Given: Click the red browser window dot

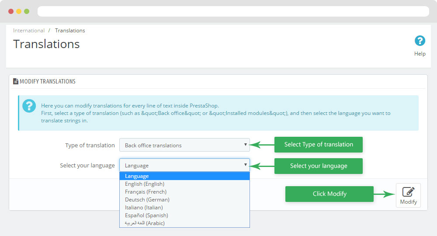Looking at the screenshot, I should pyautogui.click(x=10, y=11).
